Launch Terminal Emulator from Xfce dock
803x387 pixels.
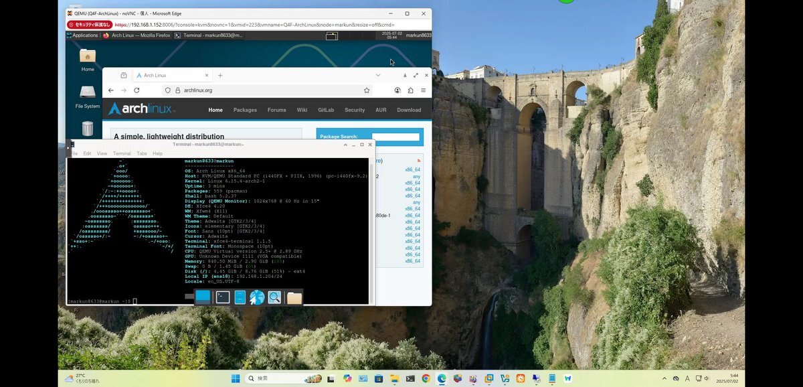(x=223, y=297)
